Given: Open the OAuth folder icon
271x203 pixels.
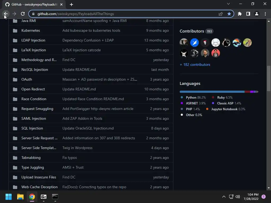Looking at the screenshot, I should [15, 80].
